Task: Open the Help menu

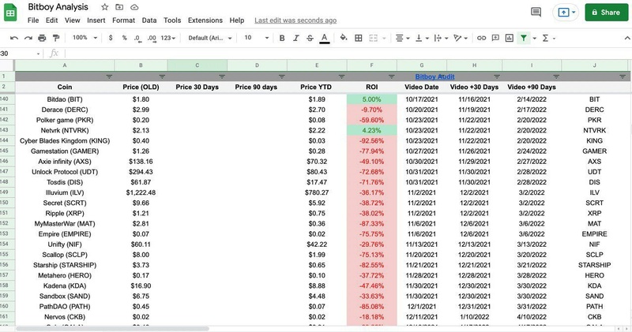Action: point(236,21)
